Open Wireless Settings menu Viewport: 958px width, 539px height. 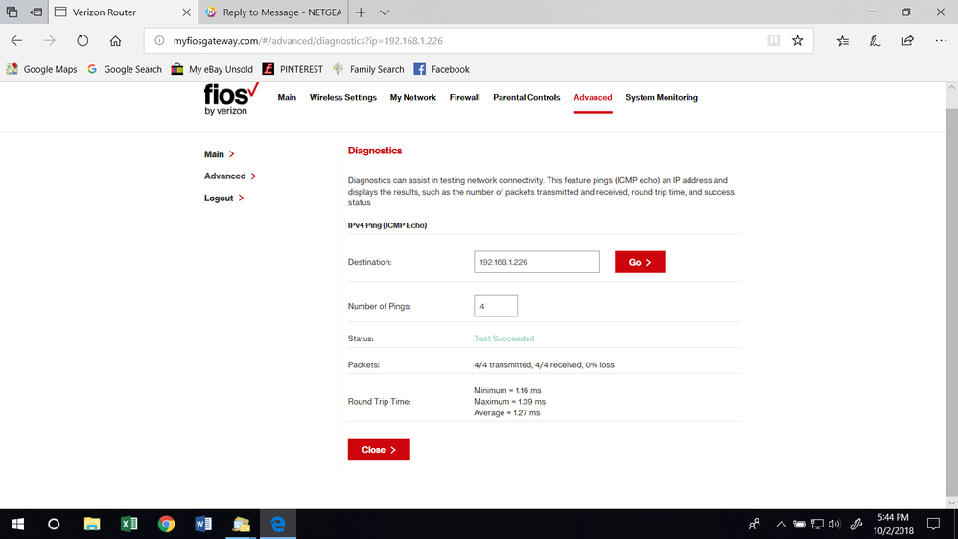[x=342, y=97]
